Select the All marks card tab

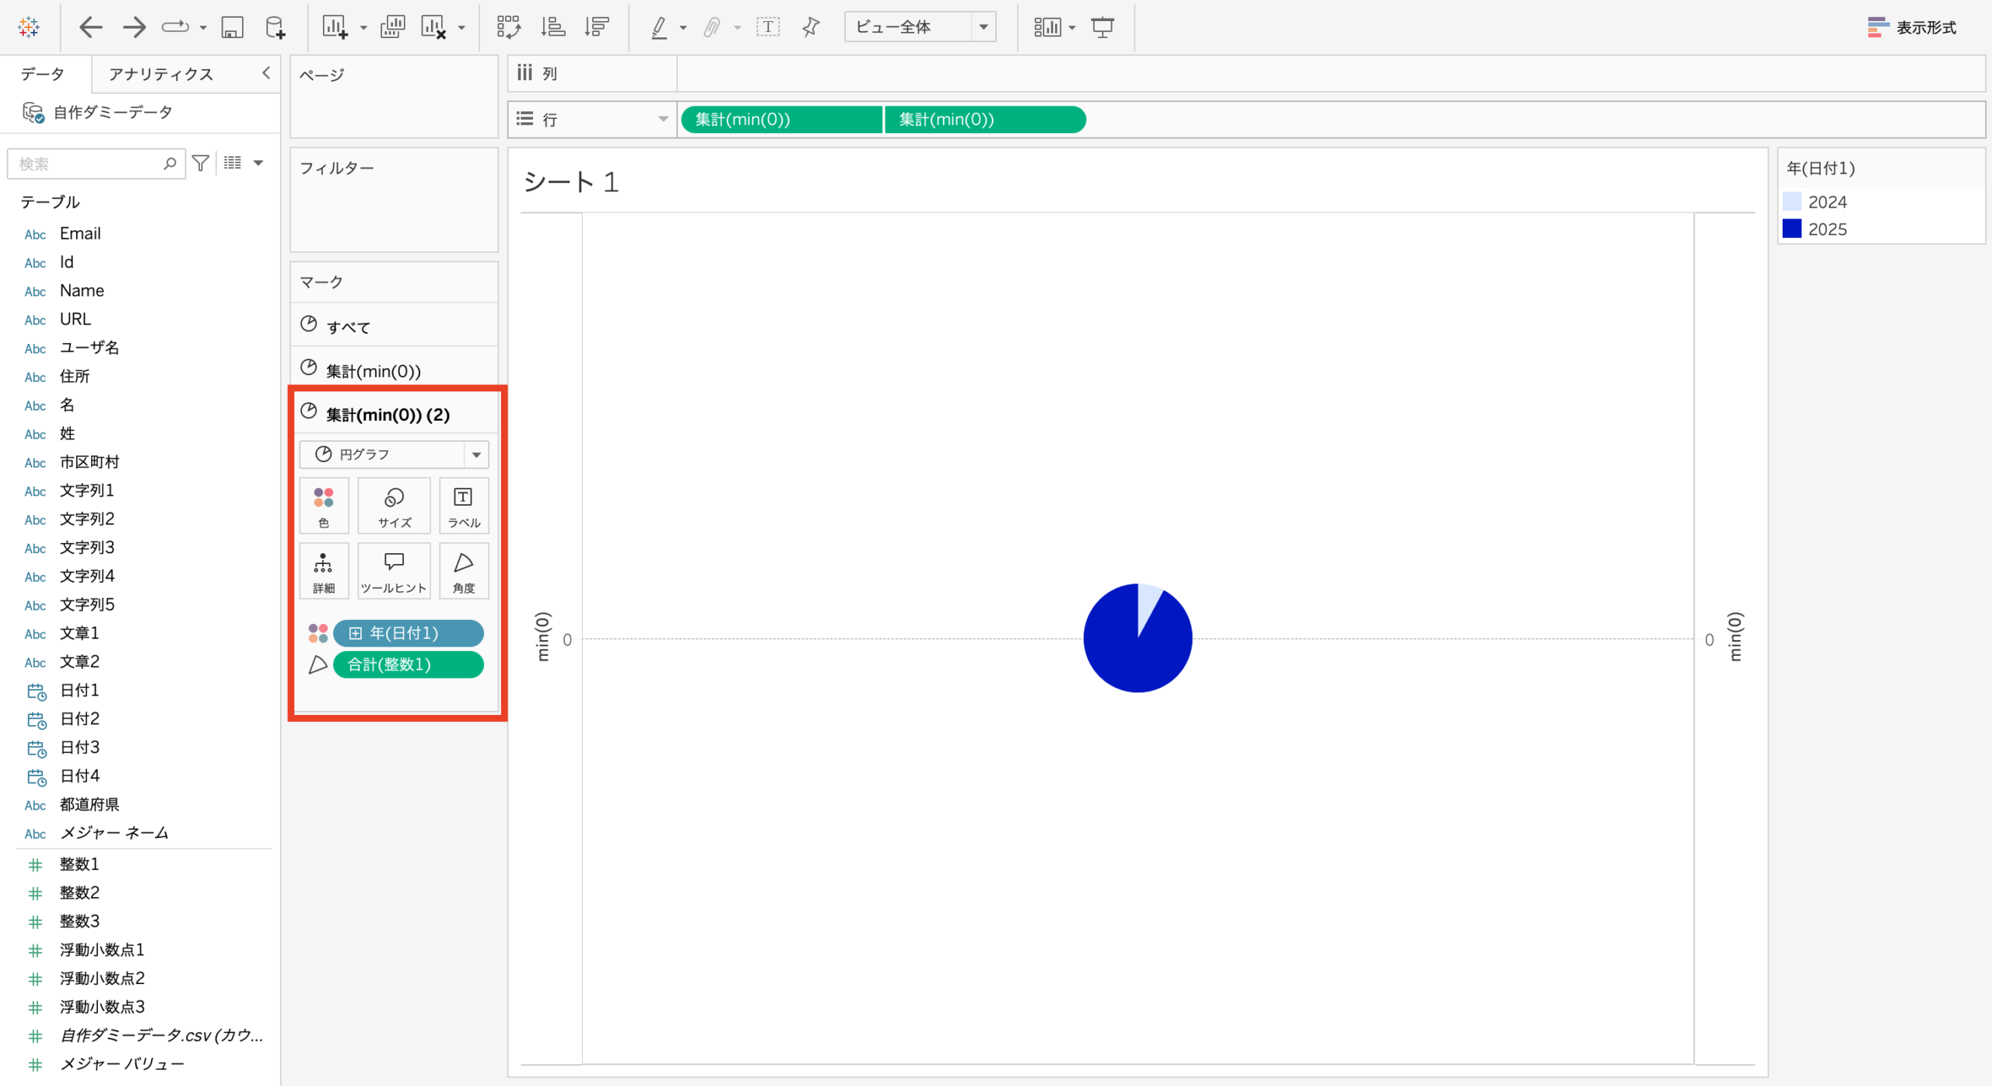[x=348, y=327]
